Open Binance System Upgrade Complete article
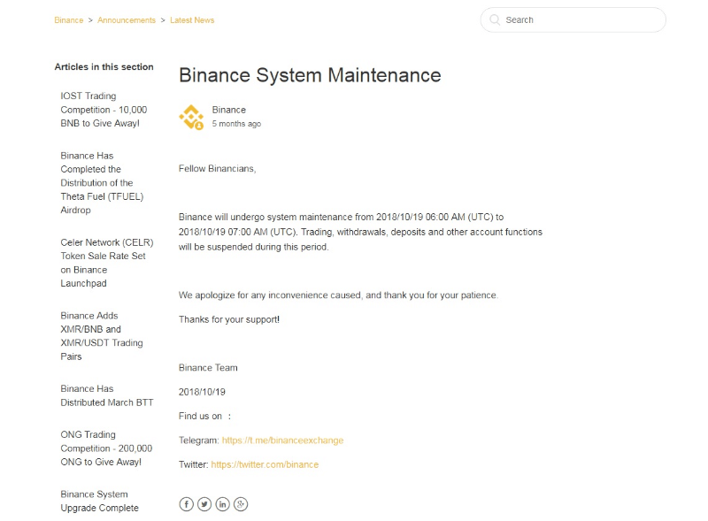 pos(99,501)
